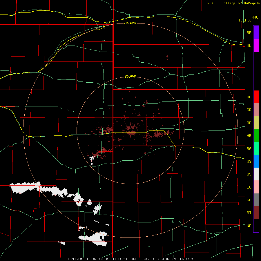Viewport: 261px width, 261px height.
Task: Click the ND legend label
Action: (x=249, y=226)
